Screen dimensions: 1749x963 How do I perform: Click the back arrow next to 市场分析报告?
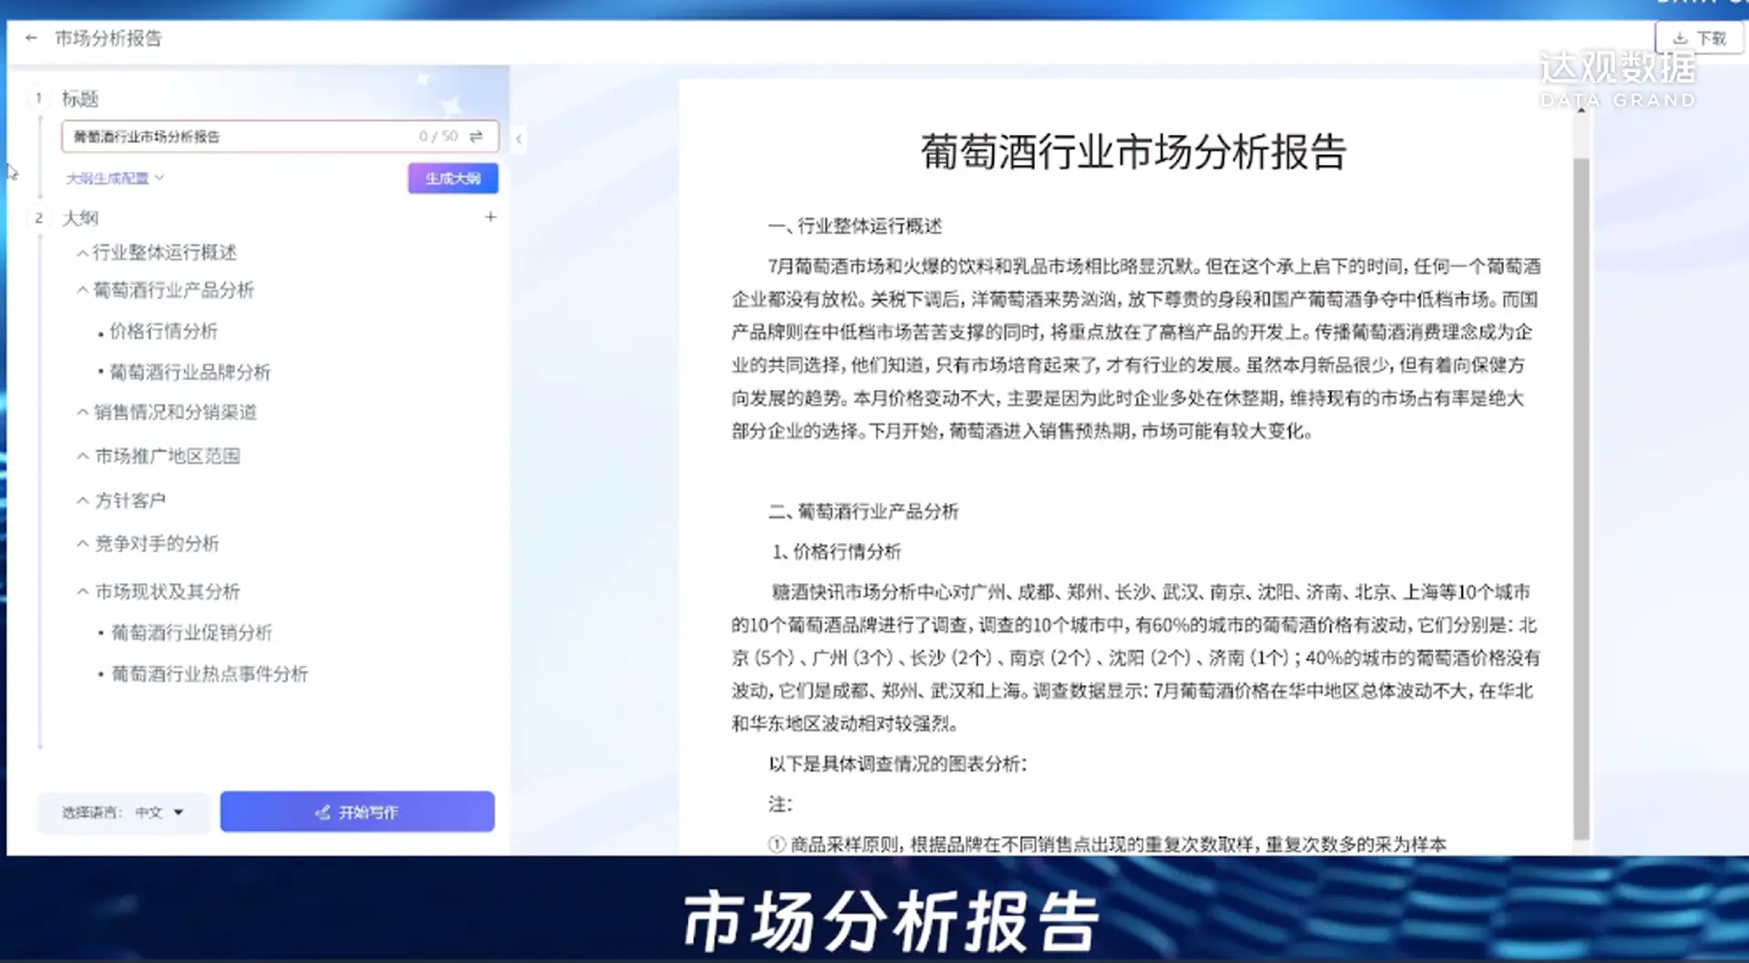pos(32,38)
